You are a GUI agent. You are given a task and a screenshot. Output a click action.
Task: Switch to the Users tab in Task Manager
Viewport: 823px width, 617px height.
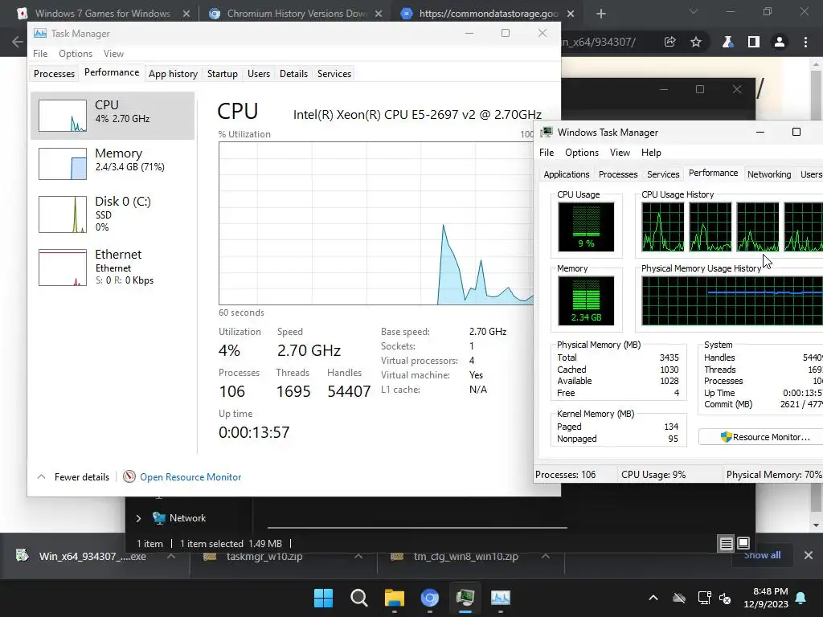[259, 73]
